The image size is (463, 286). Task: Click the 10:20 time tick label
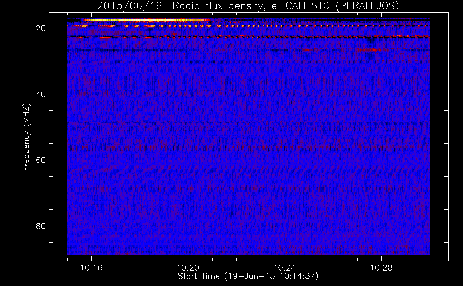(188, 268)
